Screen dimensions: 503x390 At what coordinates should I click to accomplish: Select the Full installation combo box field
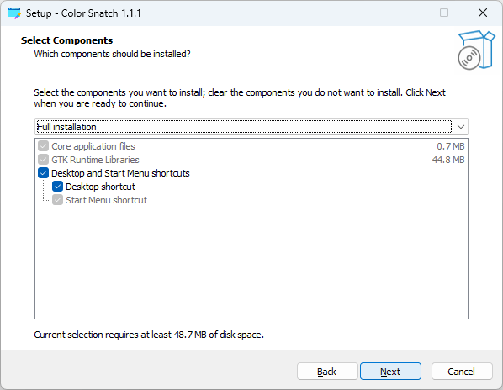pos(251,127)
